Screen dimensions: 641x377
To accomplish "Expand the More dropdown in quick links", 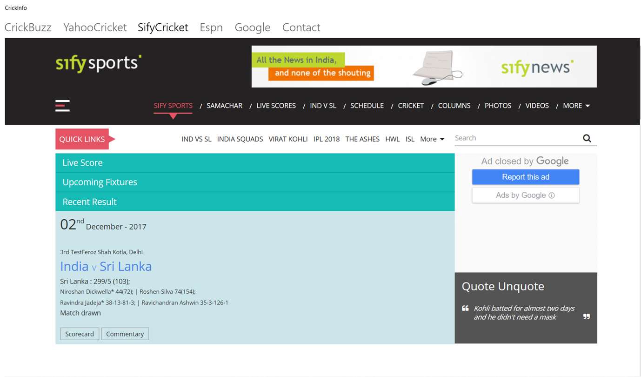I will (x=432, y=139).
